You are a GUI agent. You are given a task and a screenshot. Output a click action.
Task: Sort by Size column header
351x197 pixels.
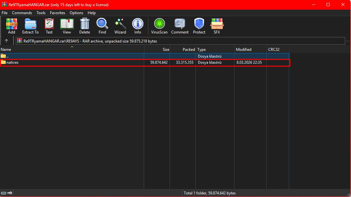click(x=157, y=50)
